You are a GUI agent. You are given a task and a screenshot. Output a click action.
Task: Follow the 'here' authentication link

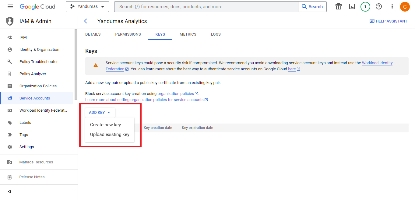coord(292,69)
